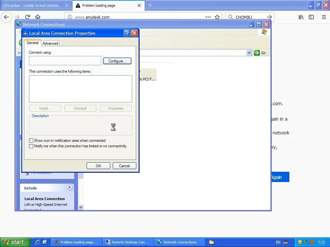The height and width of the screenshot is (247, 330).
Task: Click the Go button in Network Connections
Action: click(x=260, y=53)
